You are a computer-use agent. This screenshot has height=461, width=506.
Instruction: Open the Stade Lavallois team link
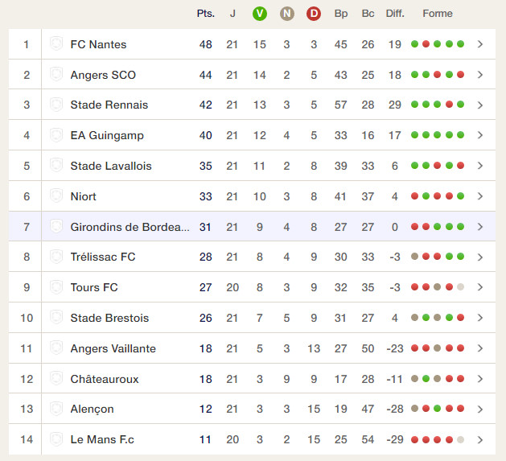[111, 166]
